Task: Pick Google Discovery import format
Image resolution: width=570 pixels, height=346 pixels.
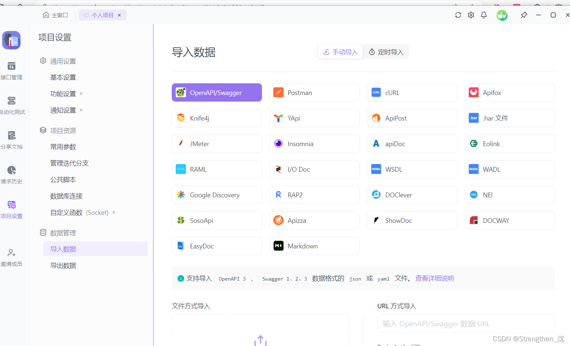Action: coord(217,195)
